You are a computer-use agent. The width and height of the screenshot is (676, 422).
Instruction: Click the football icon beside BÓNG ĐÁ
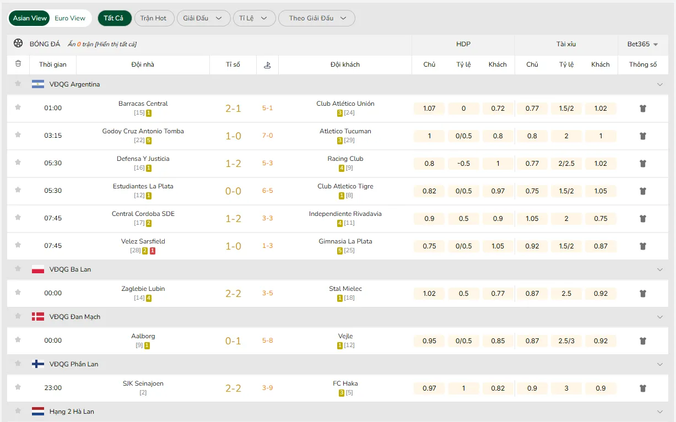tap(18, 44)
